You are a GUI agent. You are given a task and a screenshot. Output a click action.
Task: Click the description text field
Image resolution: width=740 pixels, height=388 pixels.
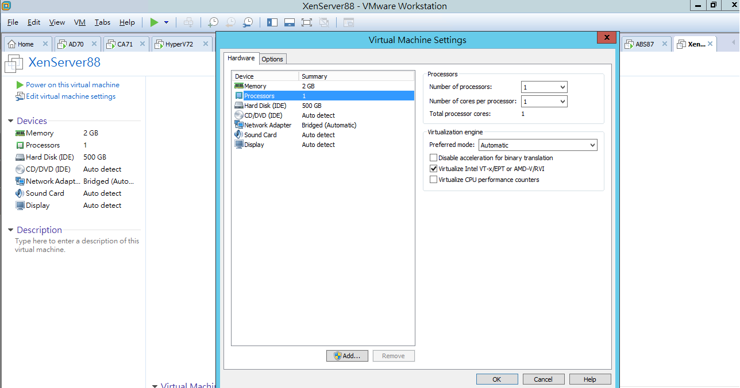[x=77, y=245]
